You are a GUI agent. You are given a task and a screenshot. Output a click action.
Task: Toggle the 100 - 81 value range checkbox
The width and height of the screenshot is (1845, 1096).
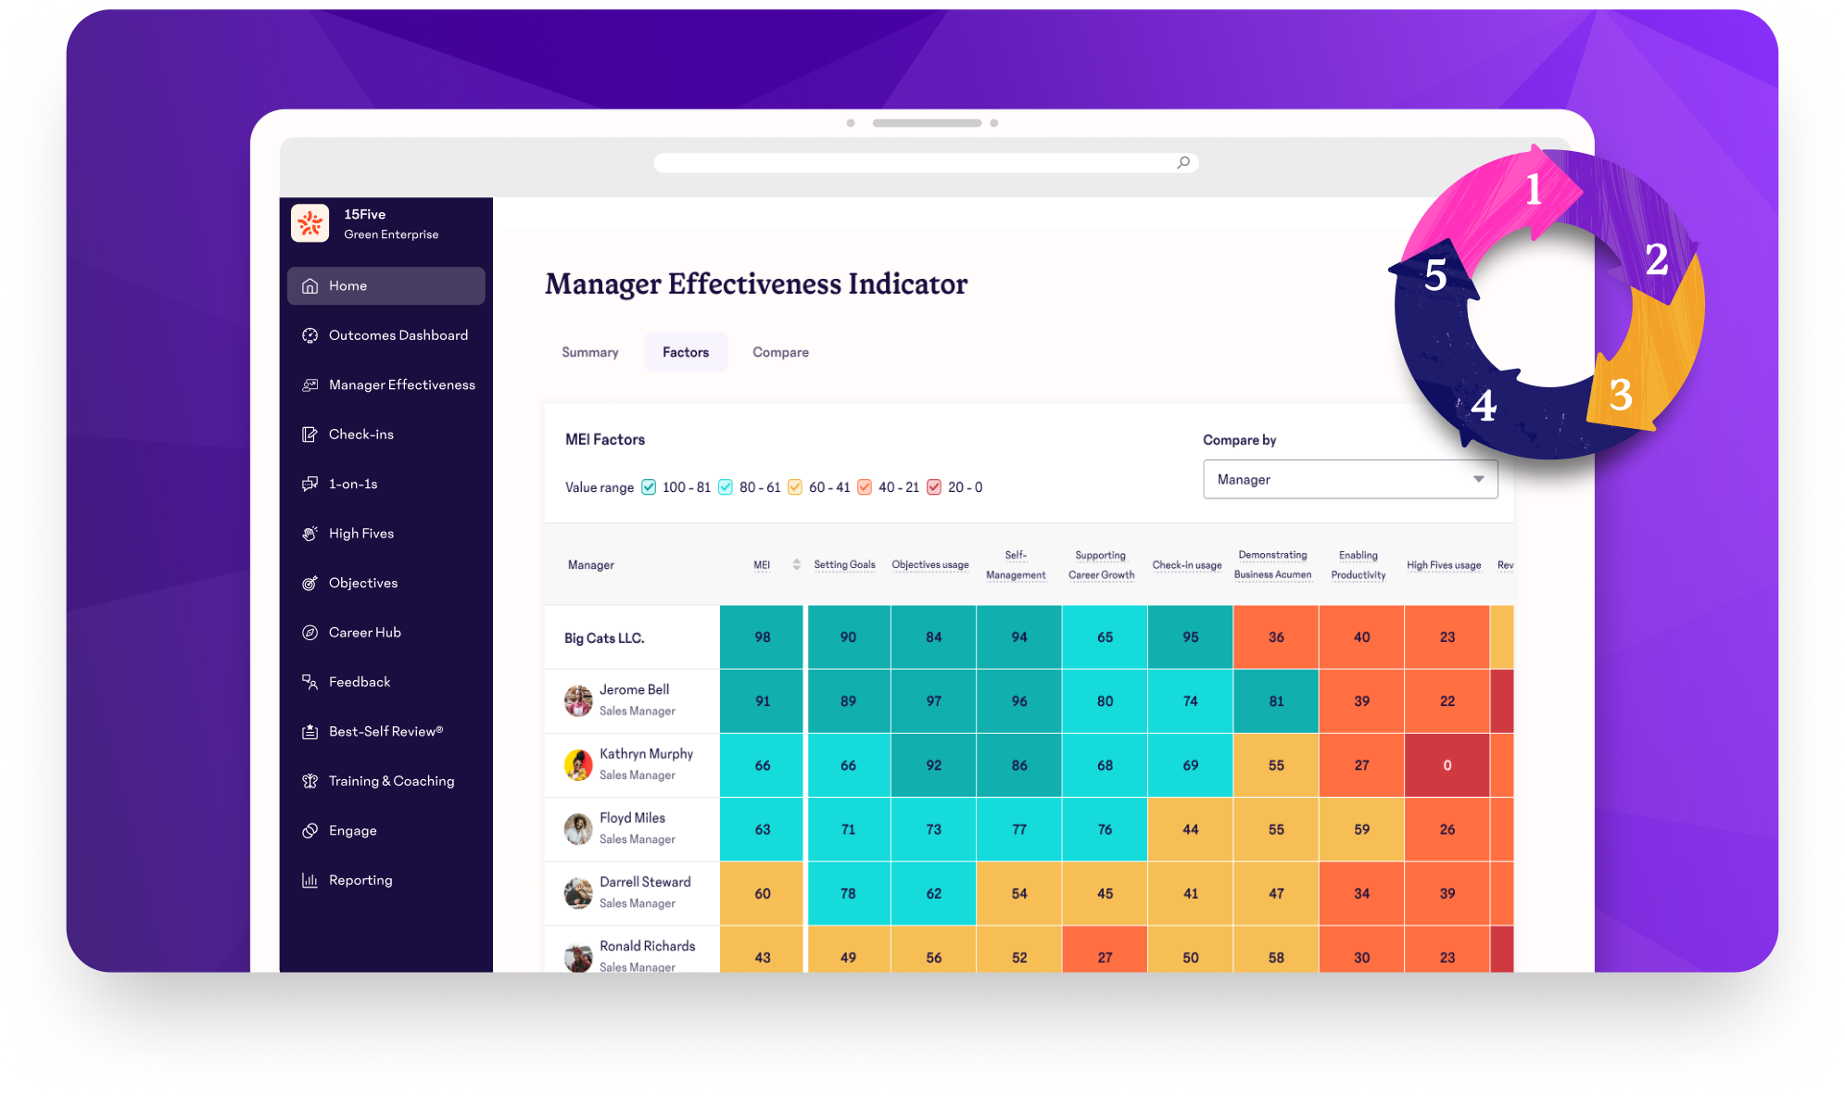click(x=649, y=487)
